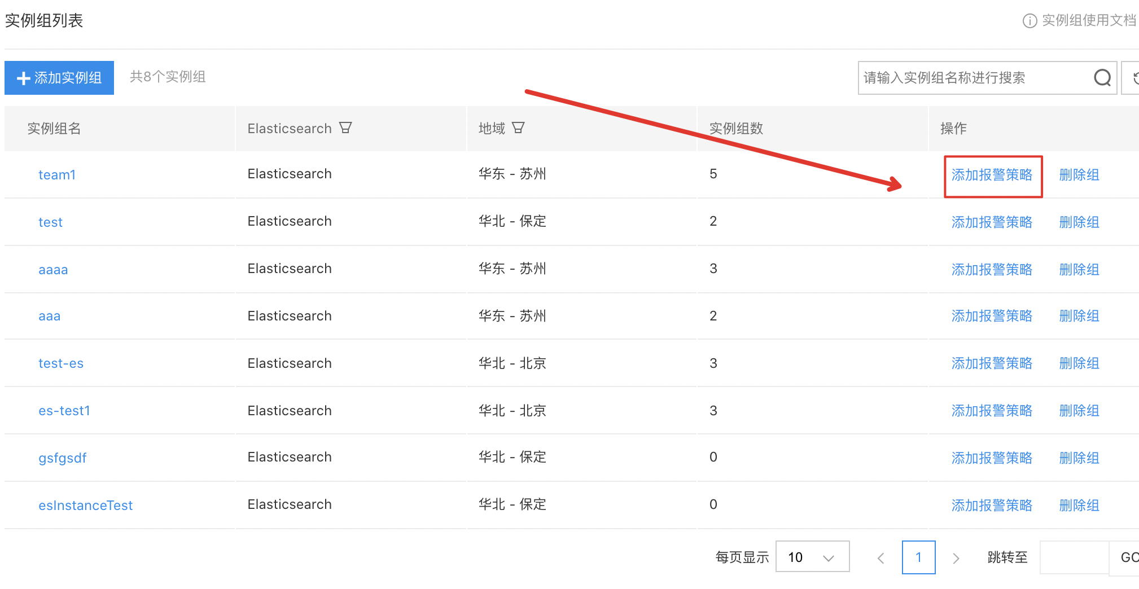Click 添加报警策略 for aaaa
The width and height of the screenshot is (1139, 589).
click(992, 270)
